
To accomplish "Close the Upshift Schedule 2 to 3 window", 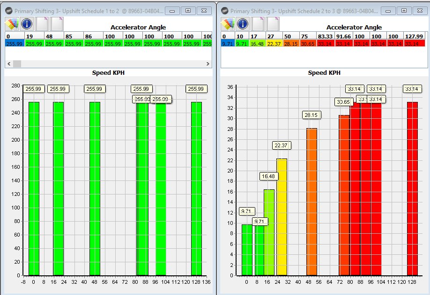I will tap(420, 11).
